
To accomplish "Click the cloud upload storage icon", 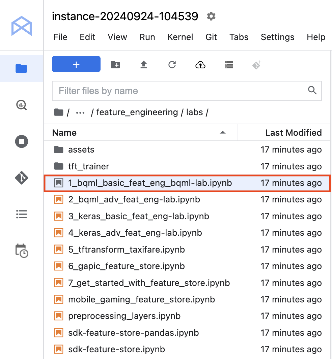I will (200, 65).
